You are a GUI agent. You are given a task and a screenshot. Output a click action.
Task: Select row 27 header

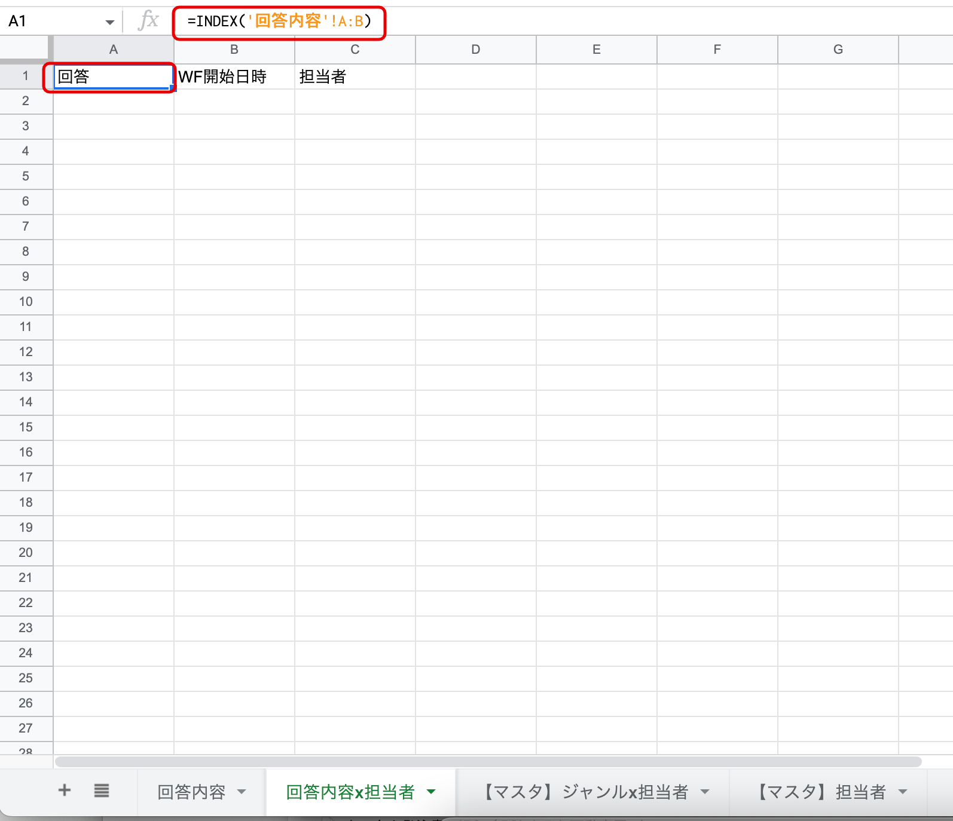pos(26,728)
